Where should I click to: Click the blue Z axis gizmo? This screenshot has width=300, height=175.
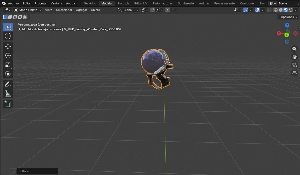pyautogui.click(x=287, y=25)
